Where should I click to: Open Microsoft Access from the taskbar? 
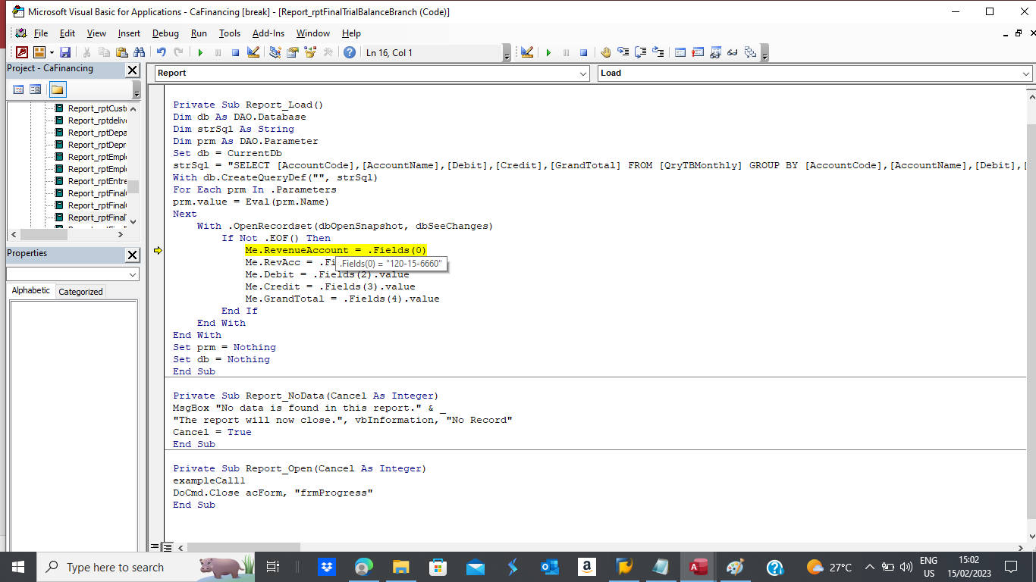coord(699,567)
